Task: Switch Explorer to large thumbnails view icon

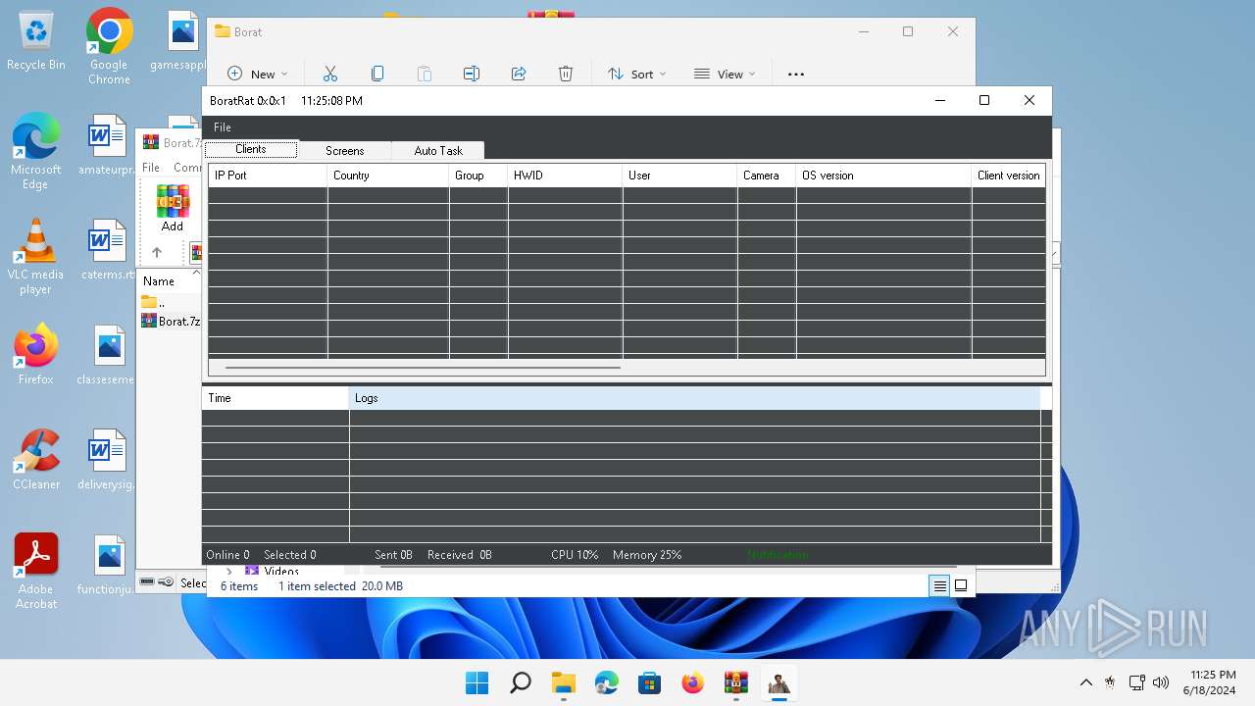Action: click(961, 585)
